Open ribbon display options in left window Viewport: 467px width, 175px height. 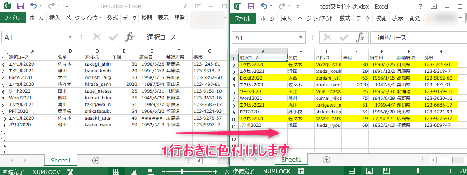click(x=198, y=6)
